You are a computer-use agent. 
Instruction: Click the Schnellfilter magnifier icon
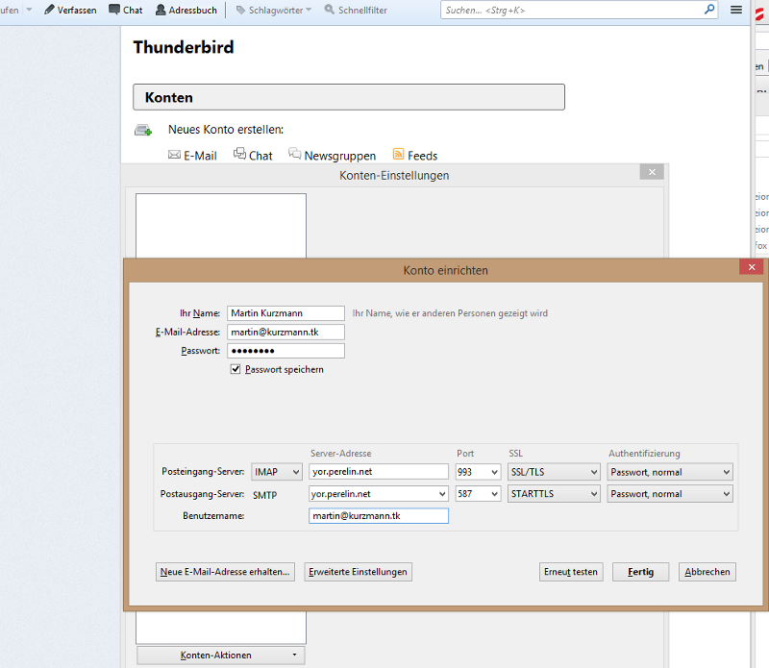(x=330, y=10)
